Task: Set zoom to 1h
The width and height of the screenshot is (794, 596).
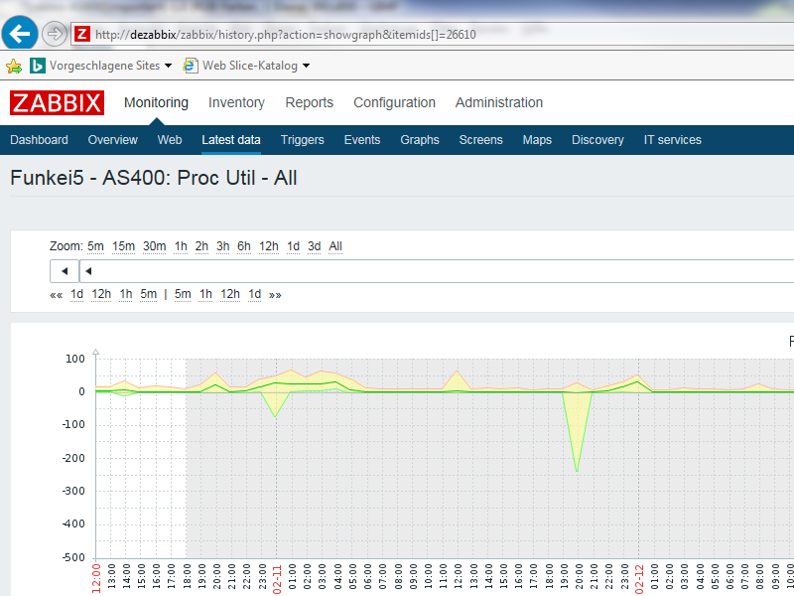Action: (x=181, y=246)
